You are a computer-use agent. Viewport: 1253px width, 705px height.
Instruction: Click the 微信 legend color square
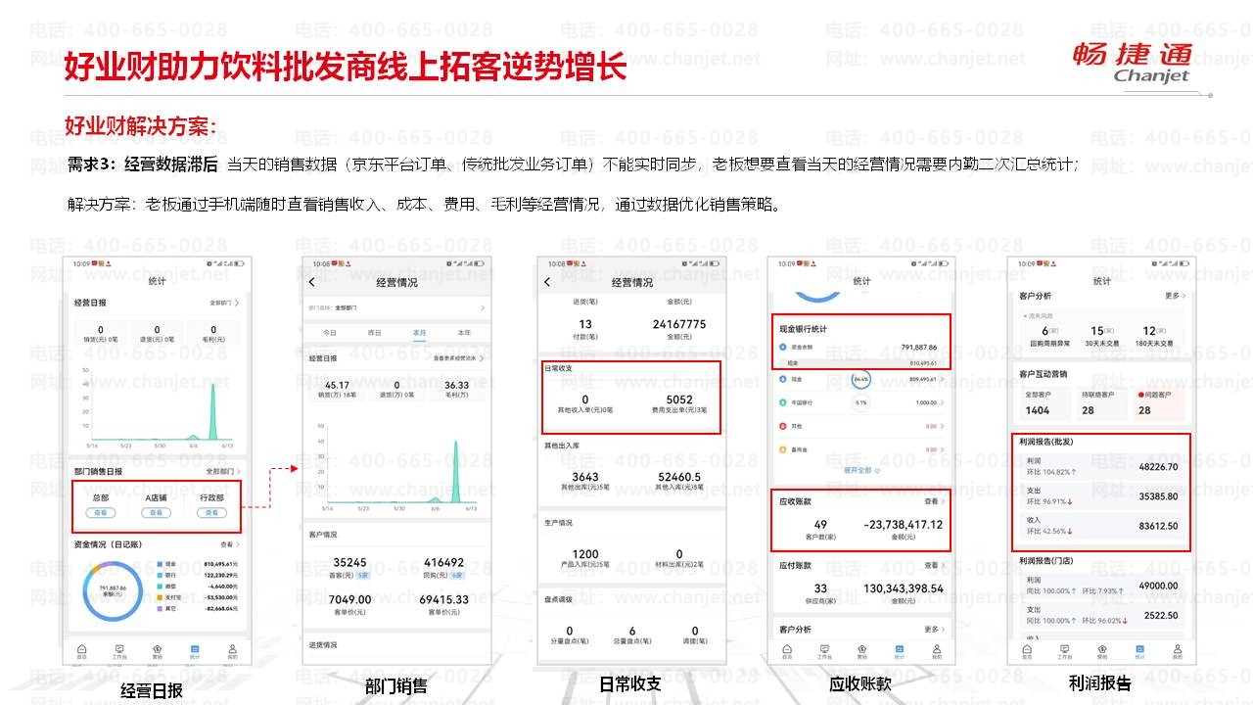pyautogui.click(x=159, y=587)
